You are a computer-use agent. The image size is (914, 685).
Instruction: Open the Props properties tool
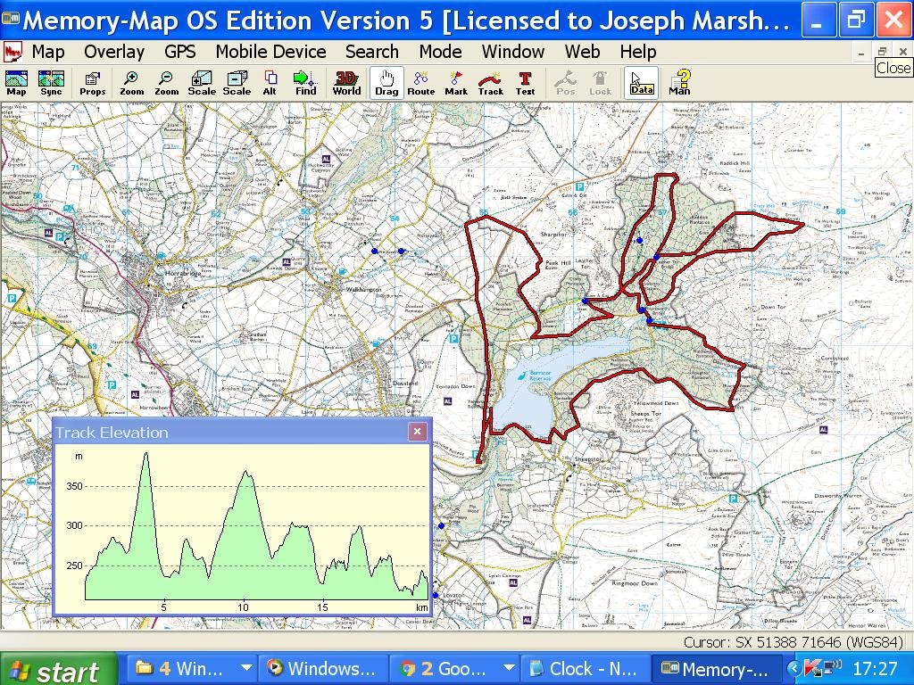coord(92,83)
